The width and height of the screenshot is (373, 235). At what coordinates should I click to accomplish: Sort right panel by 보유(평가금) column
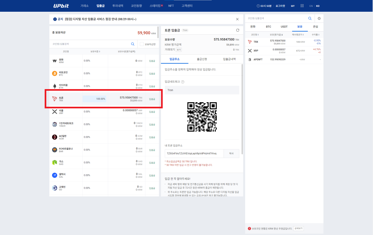(276, 35)
